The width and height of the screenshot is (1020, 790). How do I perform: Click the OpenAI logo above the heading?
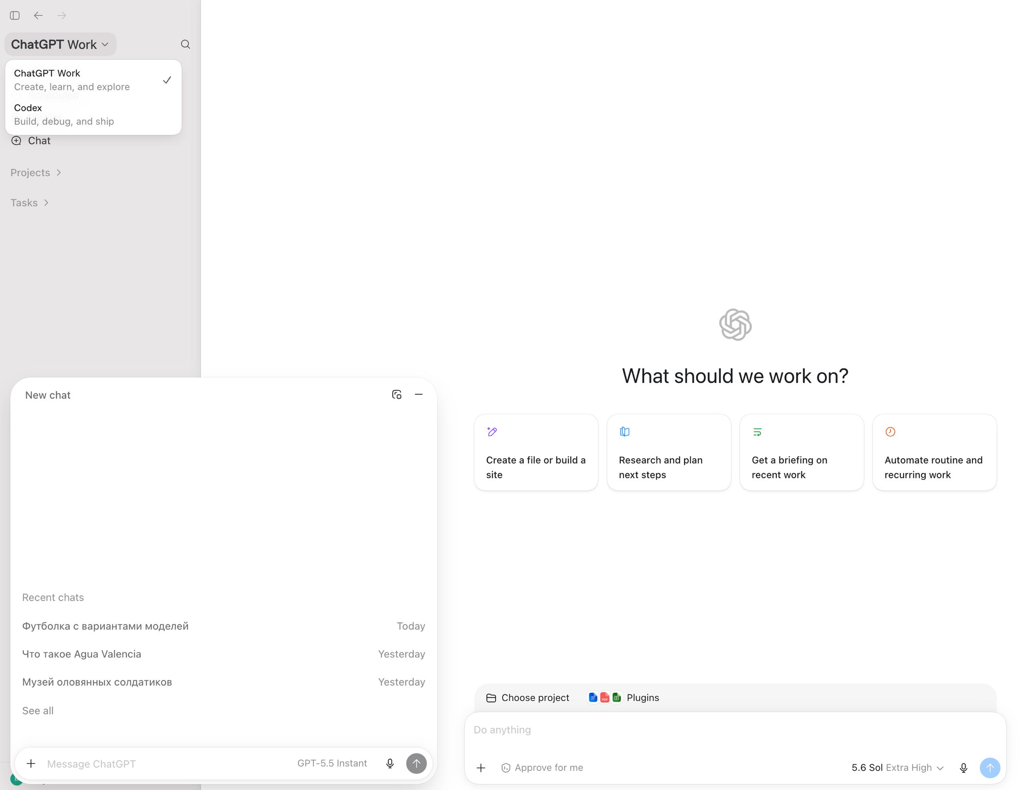[735, 324]
